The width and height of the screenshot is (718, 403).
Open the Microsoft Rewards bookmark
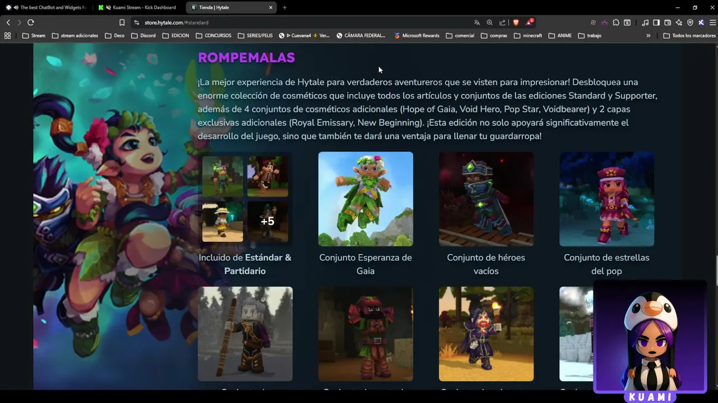tap(417, 35)
